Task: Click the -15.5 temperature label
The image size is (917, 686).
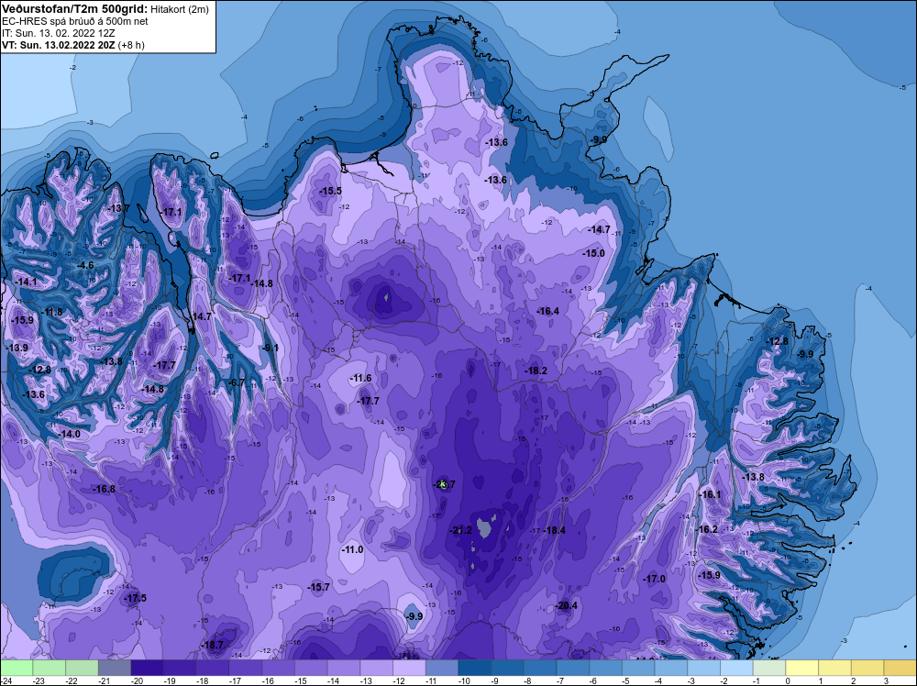Action: 330,192
